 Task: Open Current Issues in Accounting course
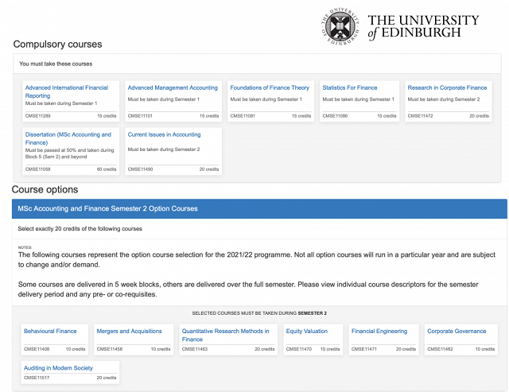coord(164,134)
